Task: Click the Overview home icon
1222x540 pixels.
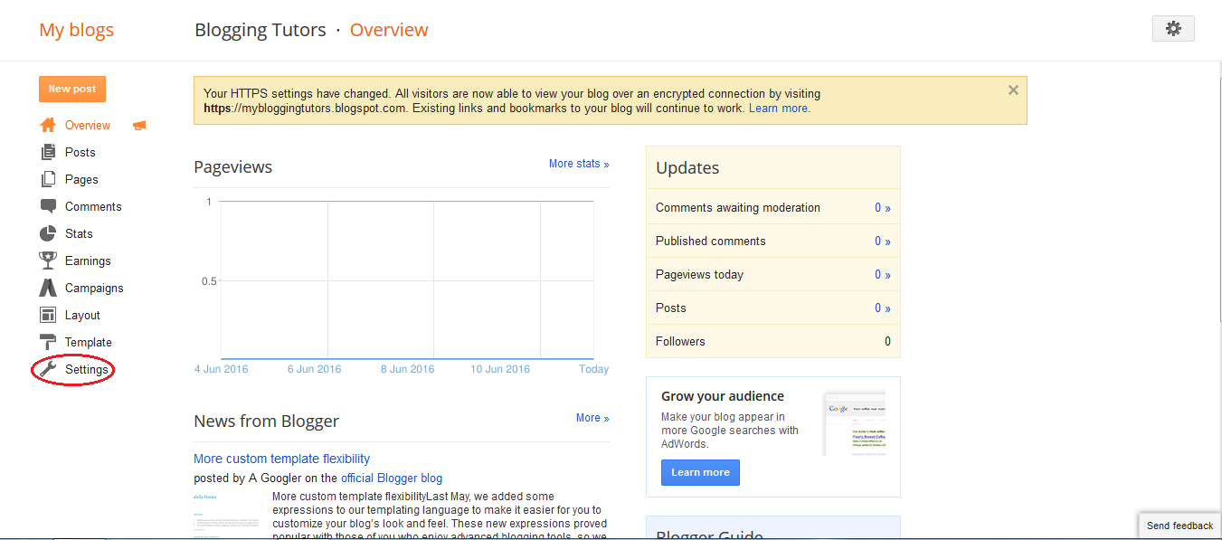Action: [48, 125]
